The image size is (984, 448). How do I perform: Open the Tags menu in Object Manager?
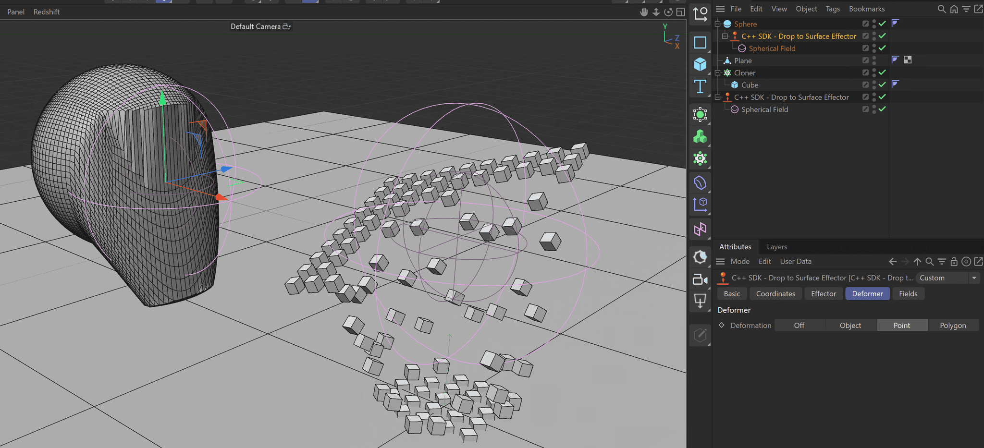(x=833, y=9)
